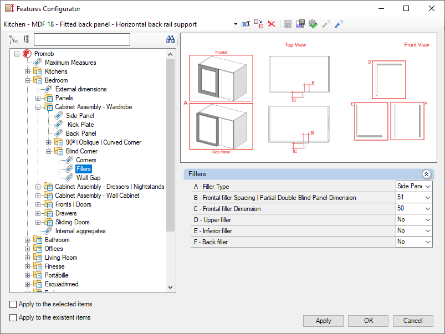Open the F - Back filler dropdown

(428, 241)
